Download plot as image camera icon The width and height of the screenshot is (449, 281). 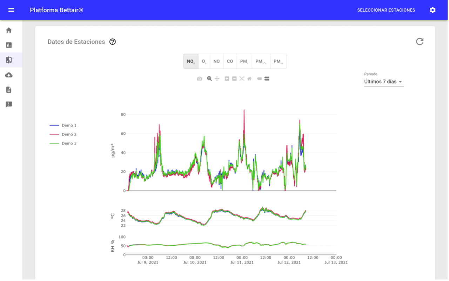[200, 79]
